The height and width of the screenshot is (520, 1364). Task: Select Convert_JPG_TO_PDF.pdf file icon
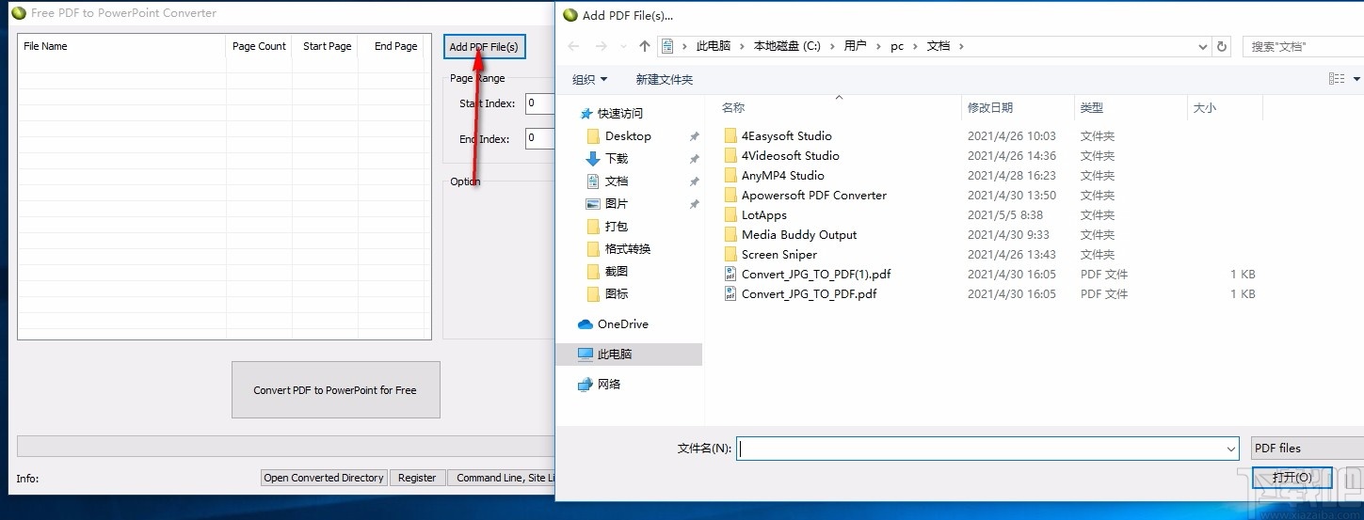[730, 294]
